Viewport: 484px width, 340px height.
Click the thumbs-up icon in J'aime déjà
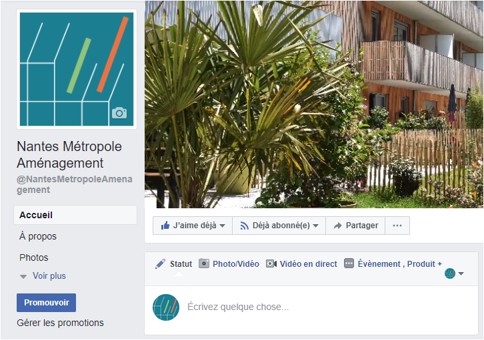pyautogui.click(x=165, y=226)
